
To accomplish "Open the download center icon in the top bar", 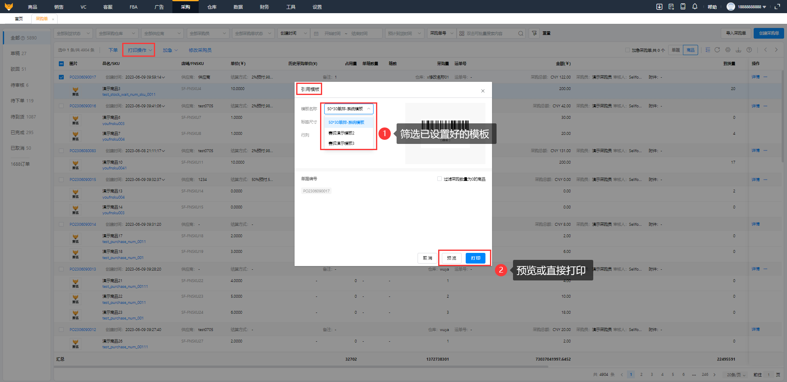I will 659,7.
